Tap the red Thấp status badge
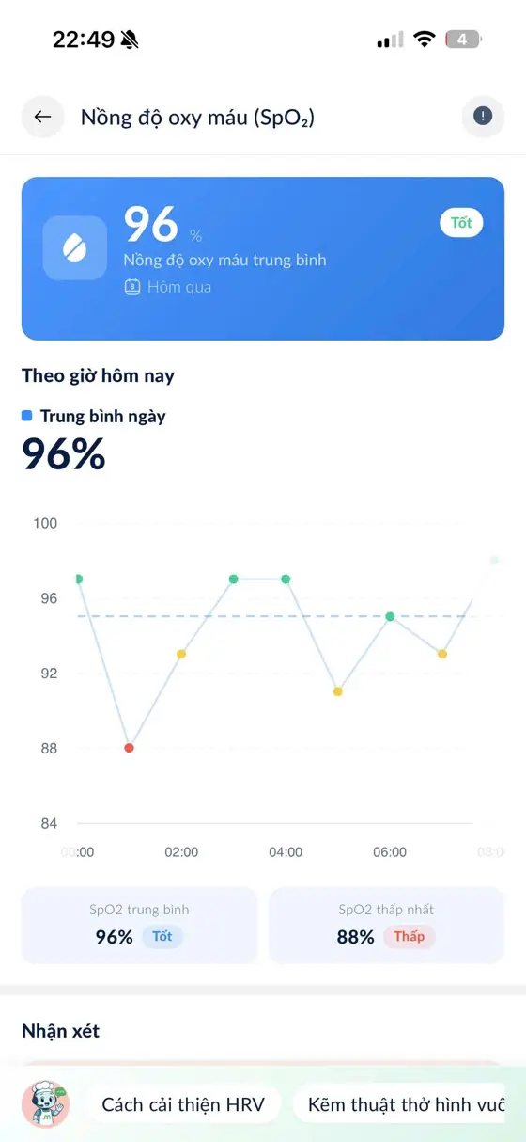Image resolution: width=526 pixels, height=1142 pixels. pyautogui.click(x=409, y=937)
